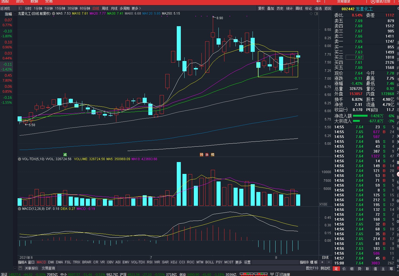This screenshot has width=399, height=276.
Task: Toggle the 侧边栏 sidebar
Action: click(326, 268)
